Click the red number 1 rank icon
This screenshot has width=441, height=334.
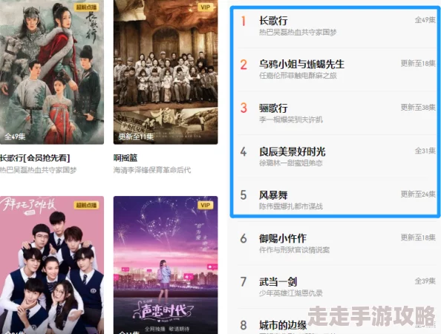pos(244,21)
